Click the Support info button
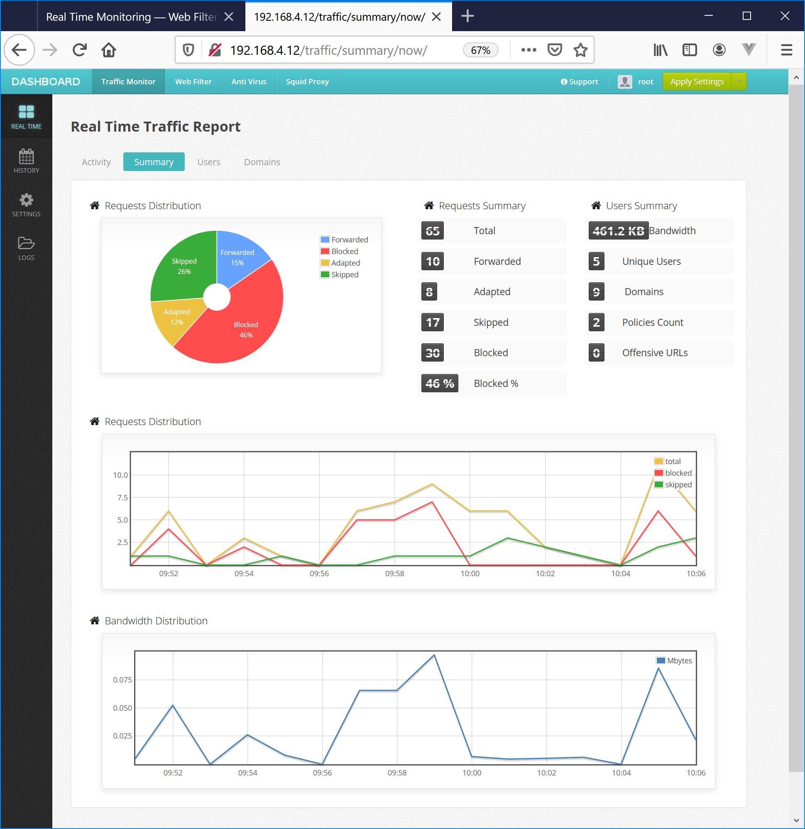Image resolution: width=805 pixels, height=829 pixels. [x=579, y=81]
